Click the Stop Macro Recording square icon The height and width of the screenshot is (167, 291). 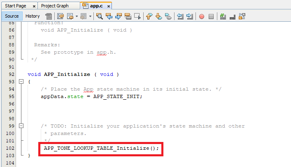pos(211,16)
